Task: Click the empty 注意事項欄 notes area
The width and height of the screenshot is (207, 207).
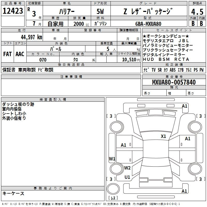Action: pos(71,87)
